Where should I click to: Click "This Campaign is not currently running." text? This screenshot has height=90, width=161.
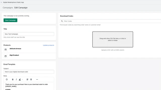coord(16,16)
